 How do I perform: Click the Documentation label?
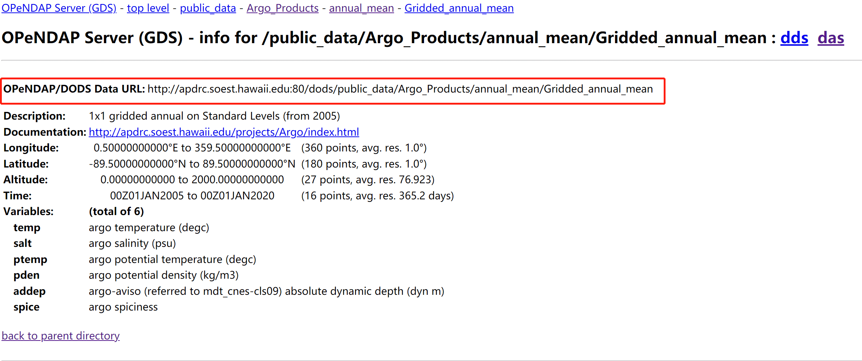click(45, 132)
